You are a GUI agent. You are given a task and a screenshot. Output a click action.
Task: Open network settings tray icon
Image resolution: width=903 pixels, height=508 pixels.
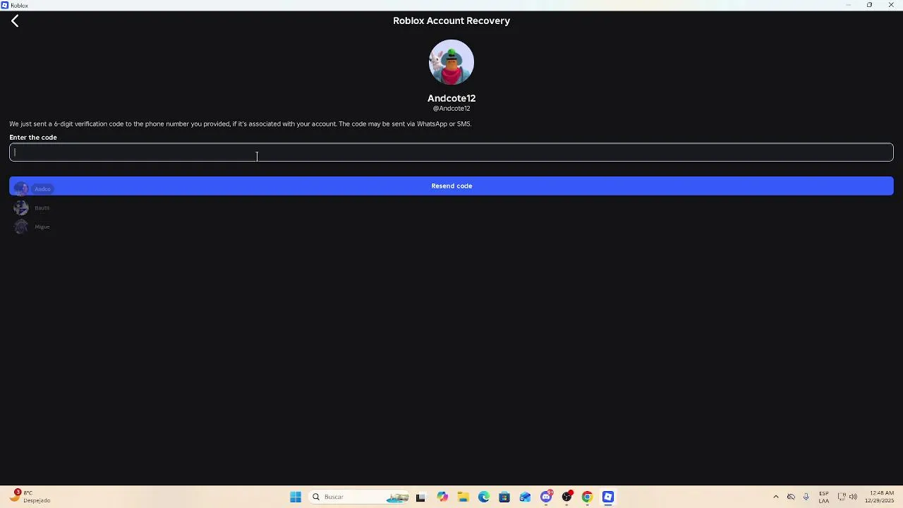842,497
